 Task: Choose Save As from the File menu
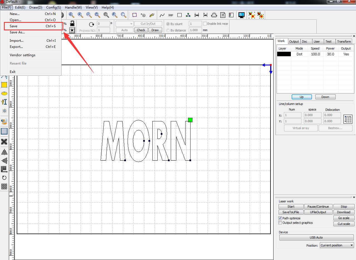[x=31, y=32]
